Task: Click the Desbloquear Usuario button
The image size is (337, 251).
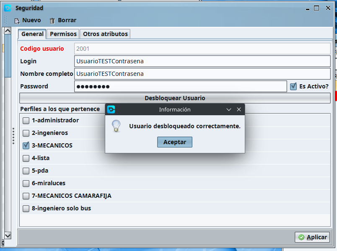Action: click(175, 98)
